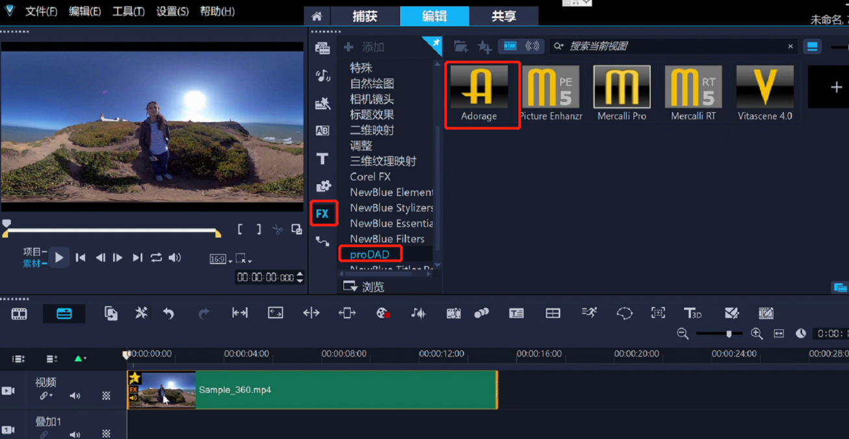The image size is (849, 439).
Task: Click the timeline zoom slider handle
Action: point(729,334)
